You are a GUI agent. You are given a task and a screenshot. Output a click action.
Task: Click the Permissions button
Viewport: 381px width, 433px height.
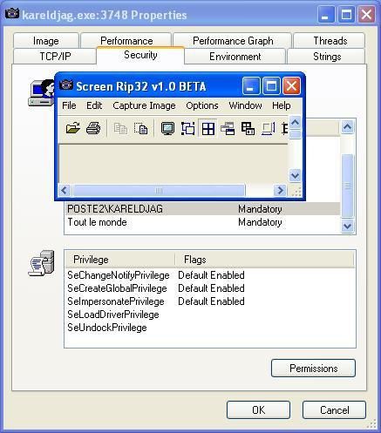point(313,369)
